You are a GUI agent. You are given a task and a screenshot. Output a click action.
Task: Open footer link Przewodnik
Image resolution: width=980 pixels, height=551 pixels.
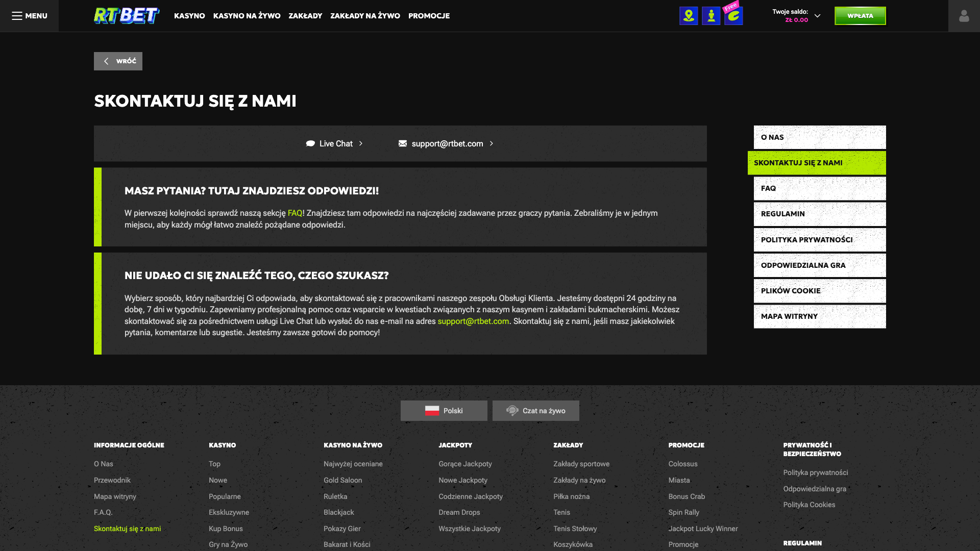point(112,480)
